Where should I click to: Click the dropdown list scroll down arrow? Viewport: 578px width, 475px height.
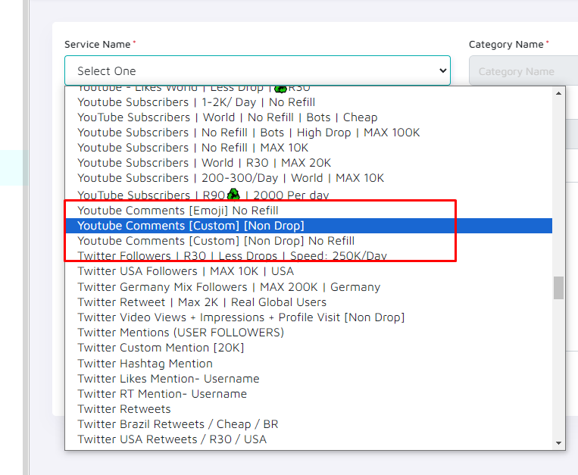(558, 443)
